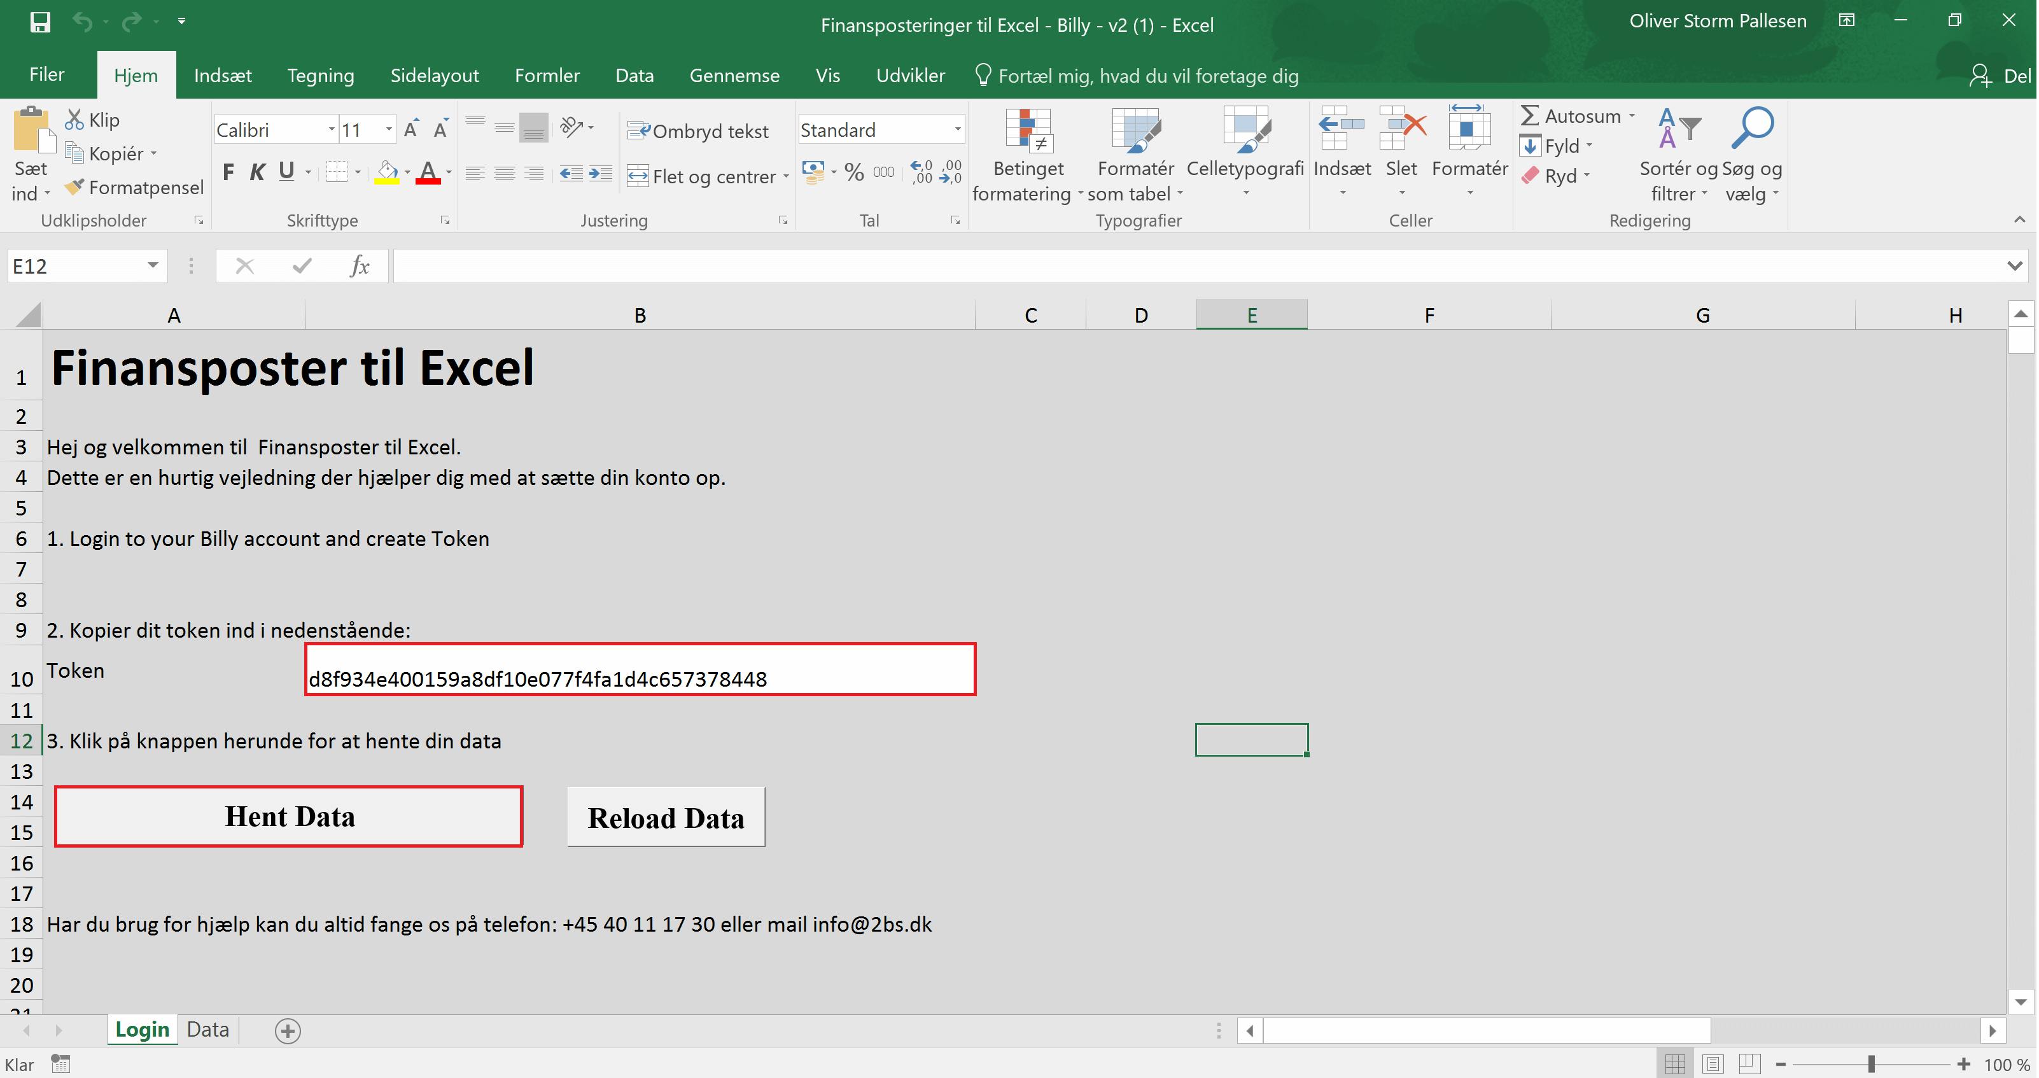Click the zoom slider handle
Image resolution: width=2039 pixels, height=1078 pixels.
(x=1871, y=1065)
